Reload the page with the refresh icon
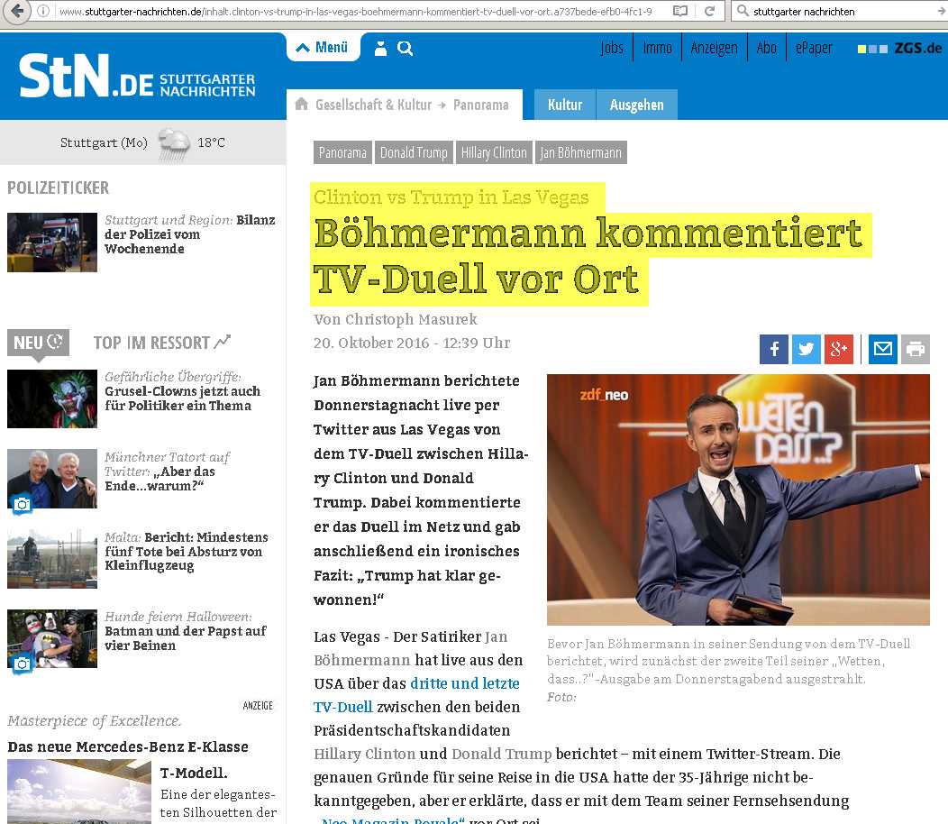948x824 pixels. coord(710,11)
